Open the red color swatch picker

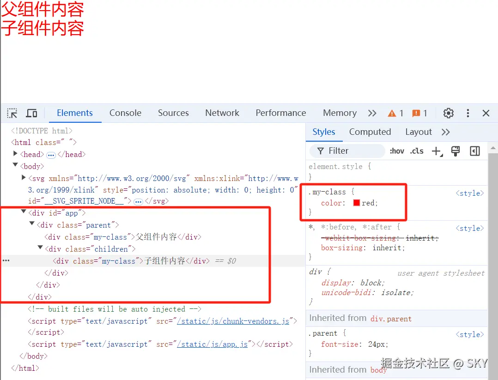356,203
